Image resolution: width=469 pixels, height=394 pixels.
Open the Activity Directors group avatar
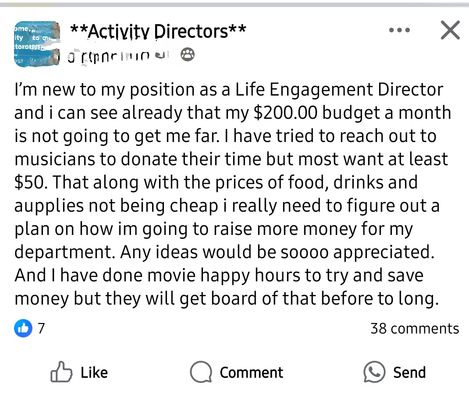tap(36, 44)
